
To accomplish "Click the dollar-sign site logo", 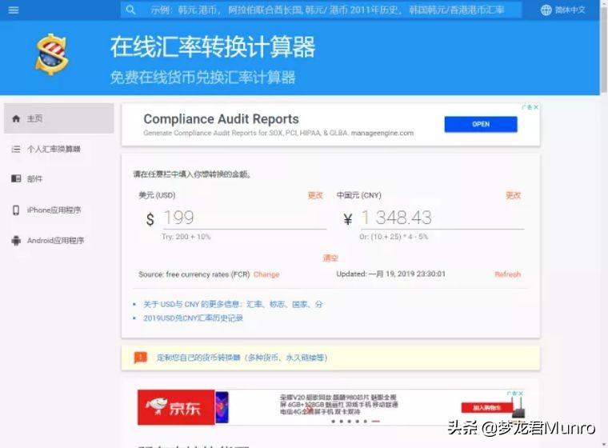I will click(x=51, y=54).
